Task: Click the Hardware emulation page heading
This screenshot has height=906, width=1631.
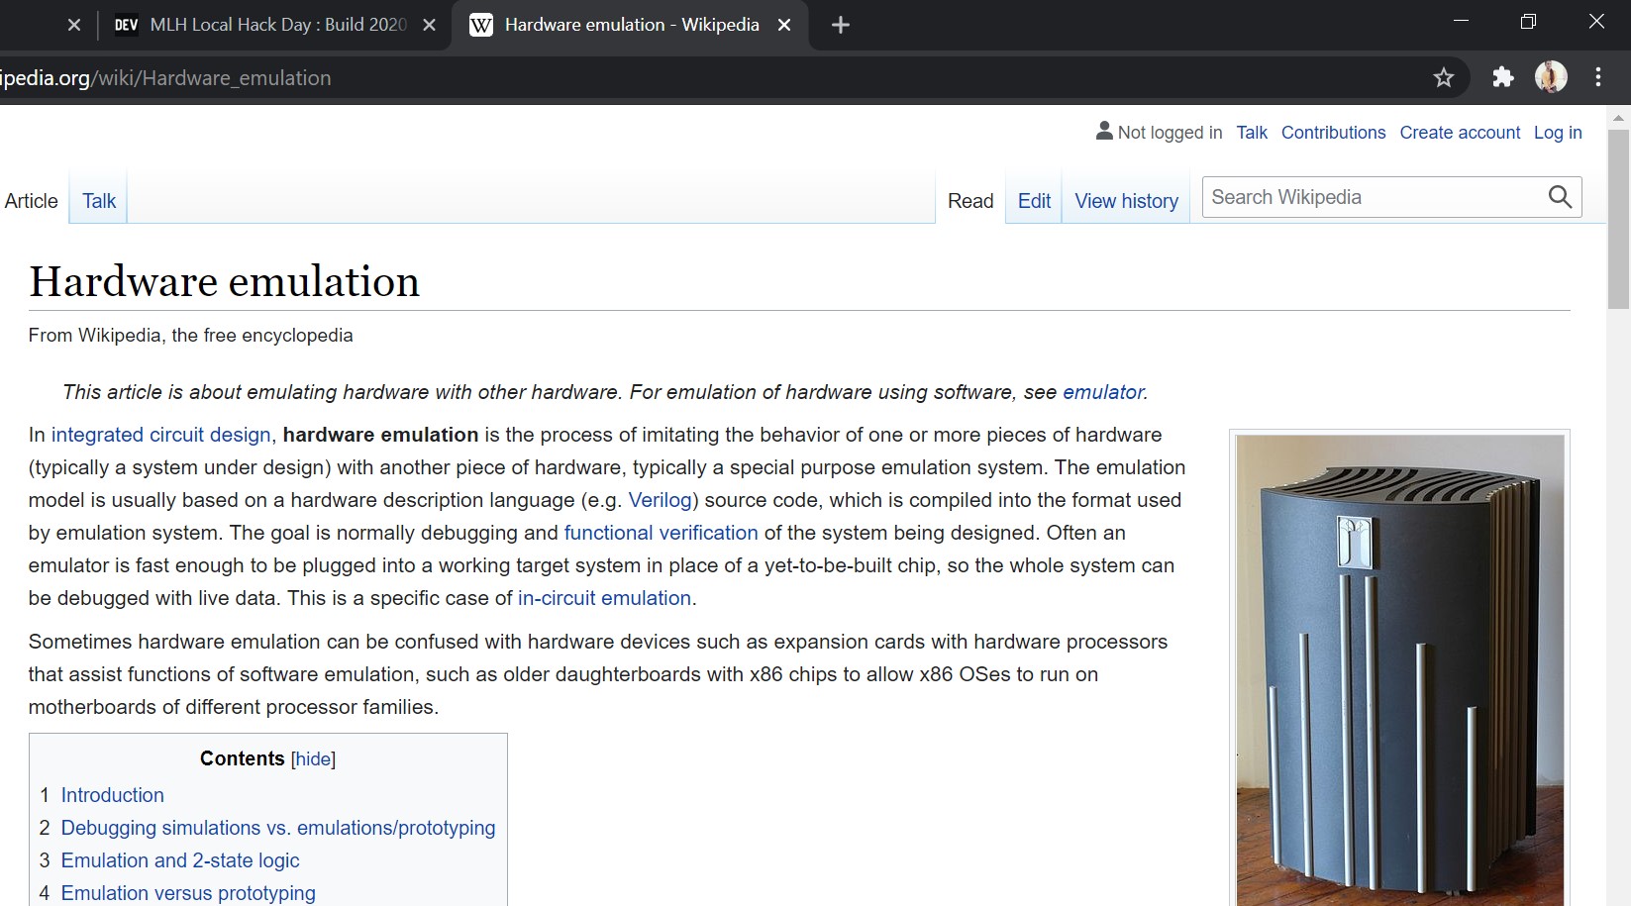Action: (x=224, y=281)
